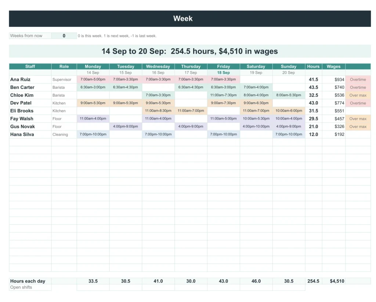Select Chloe Kim staff name cell
This screenshot has width=376, height=302.
30,95
